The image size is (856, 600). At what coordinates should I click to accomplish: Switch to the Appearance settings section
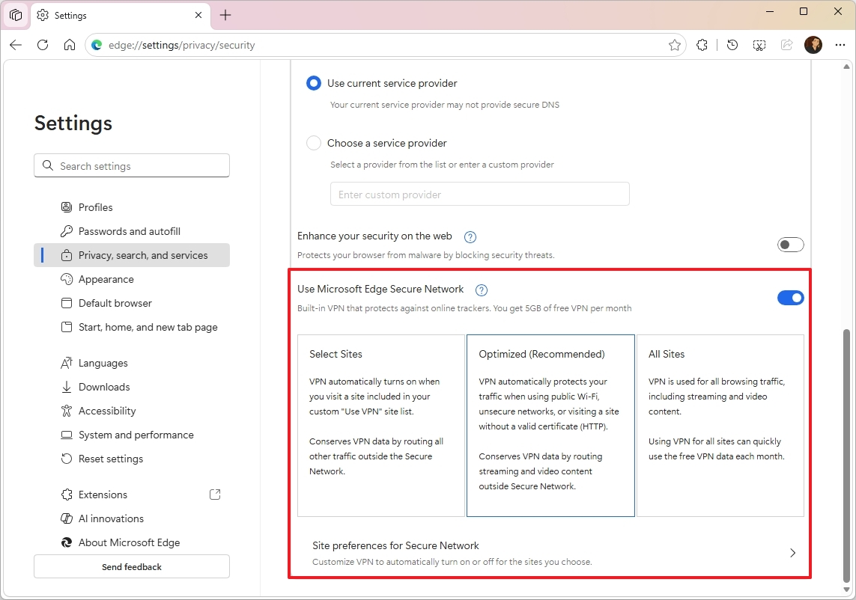(x=105, y=279)
